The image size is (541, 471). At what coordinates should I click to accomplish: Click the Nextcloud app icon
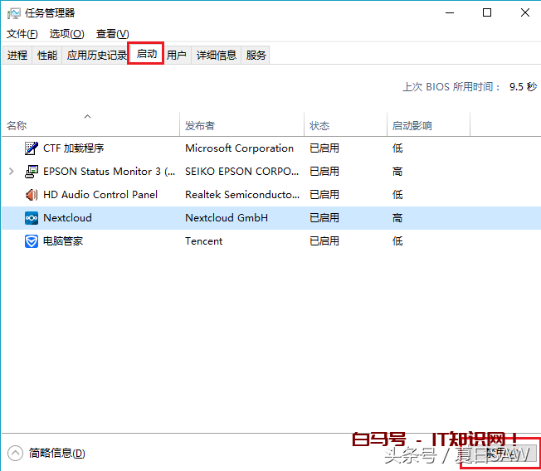pos(32,218)
